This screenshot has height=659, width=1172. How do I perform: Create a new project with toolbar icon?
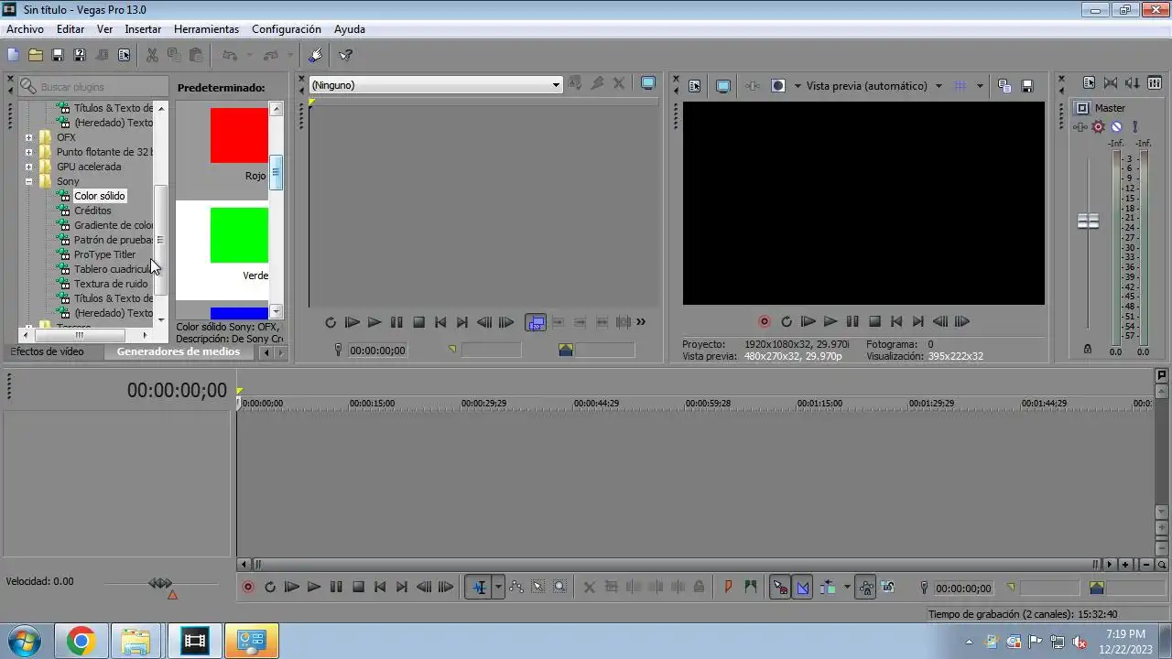(x=13, y=55)
